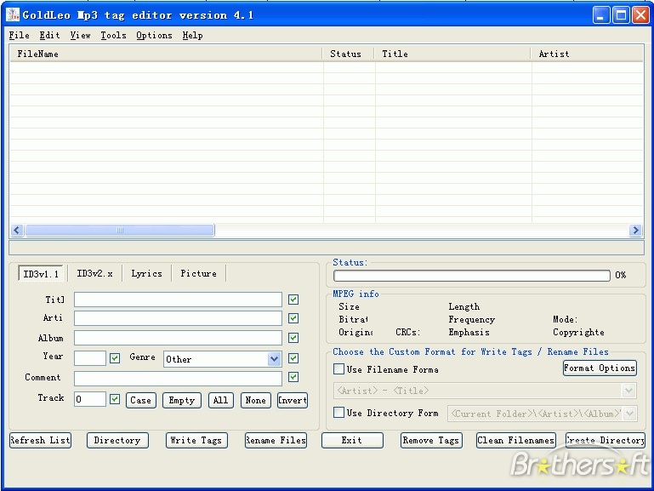This screenshot has width=654, height=491.
Task: Click the Remove Tags button
Action: pyautogui.click(x=431, y=440)
